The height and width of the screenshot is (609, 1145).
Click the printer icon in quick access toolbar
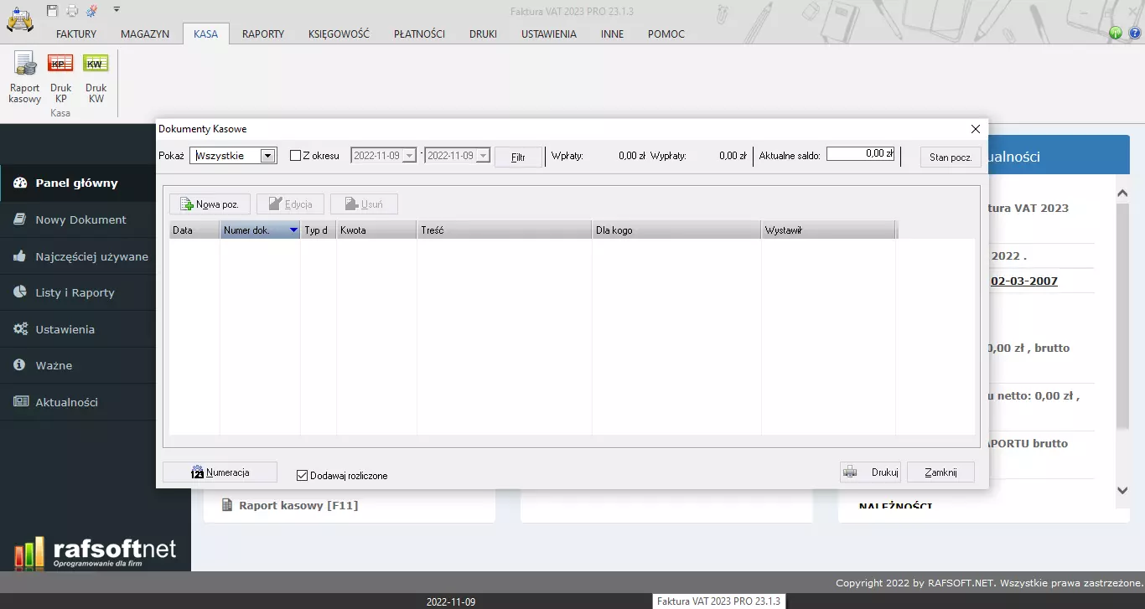click(72, 10)
